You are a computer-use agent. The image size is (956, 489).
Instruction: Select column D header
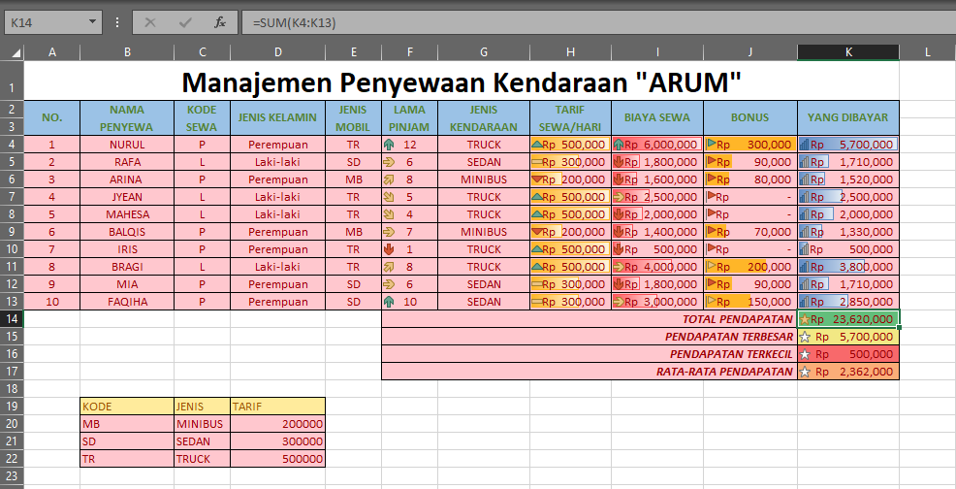pyautogui.click(x=278, y=52)
